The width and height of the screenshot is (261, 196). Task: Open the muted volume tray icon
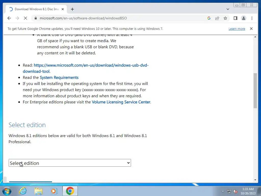[235, 191]
